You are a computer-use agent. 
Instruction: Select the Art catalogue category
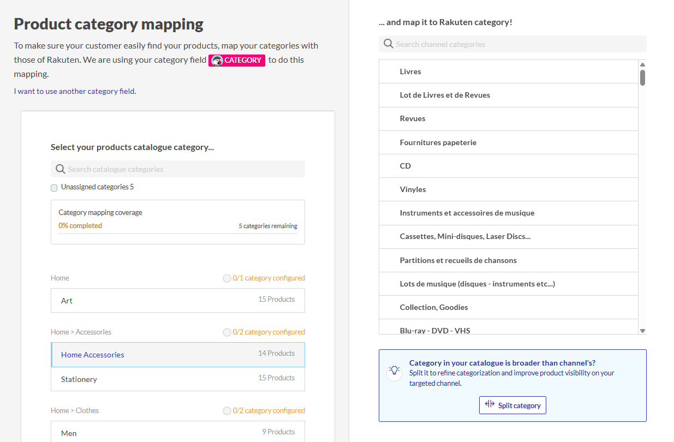(177, 301)
